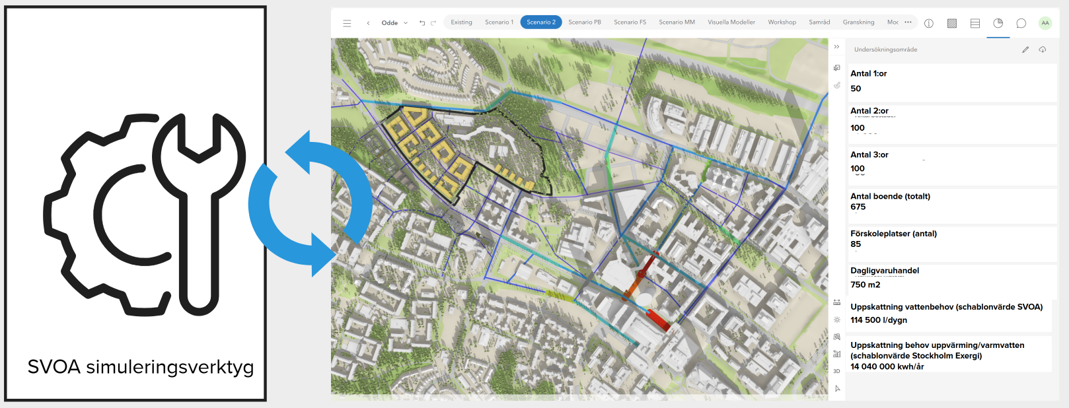
Task: Undo the last edit
Action: coord(422,22)
